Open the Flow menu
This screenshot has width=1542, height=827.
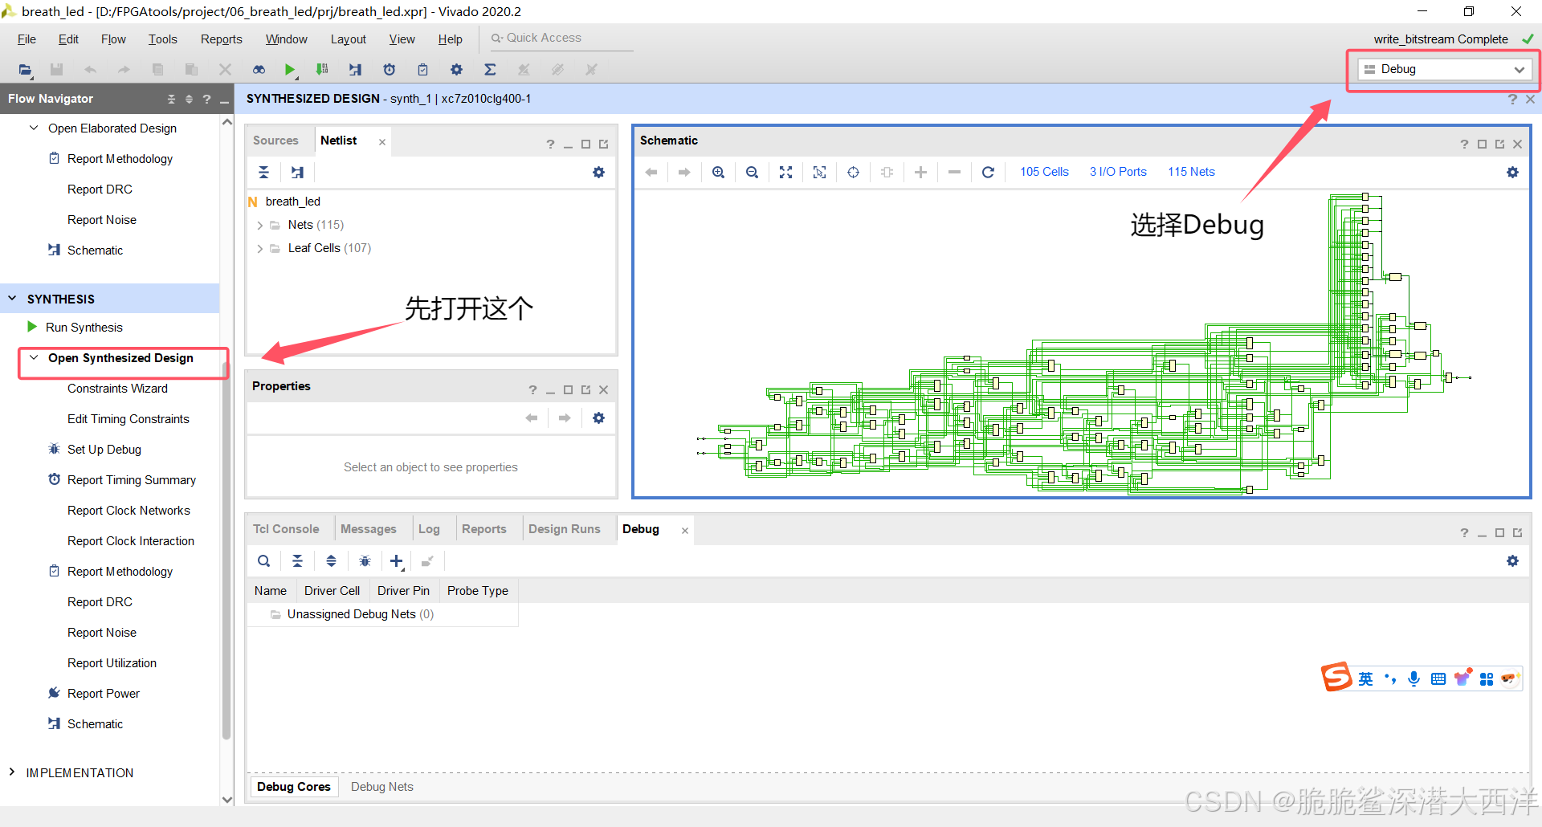[x=113, y=39]
